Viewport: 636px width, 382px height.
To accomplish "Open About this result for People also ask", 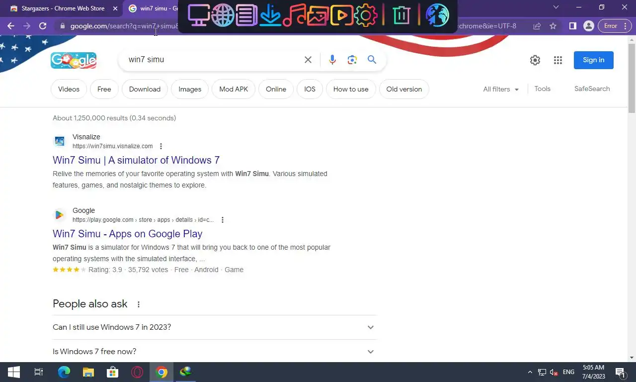I will click(x=139, y=304).
